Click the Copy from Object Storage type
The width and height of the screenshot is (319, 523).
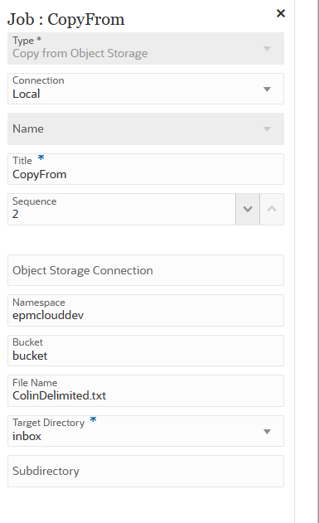click(80, 53)
